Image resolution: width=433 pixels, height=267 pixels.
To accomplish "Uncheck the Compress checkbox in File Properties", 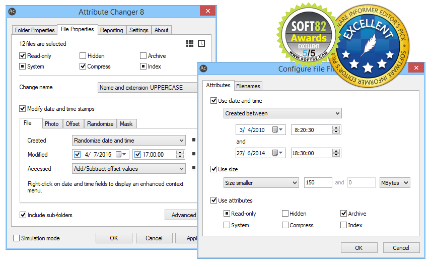I will (83, 66).
